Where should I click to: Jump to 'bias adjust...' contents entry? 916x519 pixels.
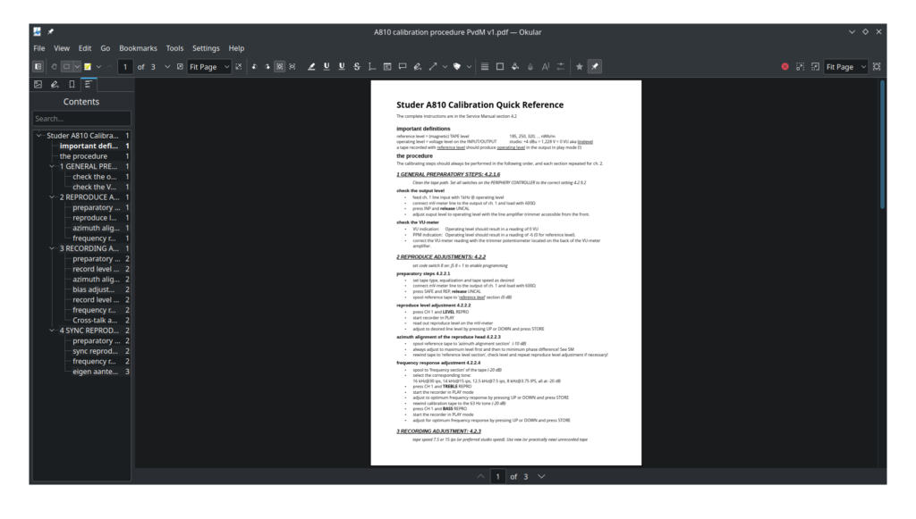coord(93,289)
